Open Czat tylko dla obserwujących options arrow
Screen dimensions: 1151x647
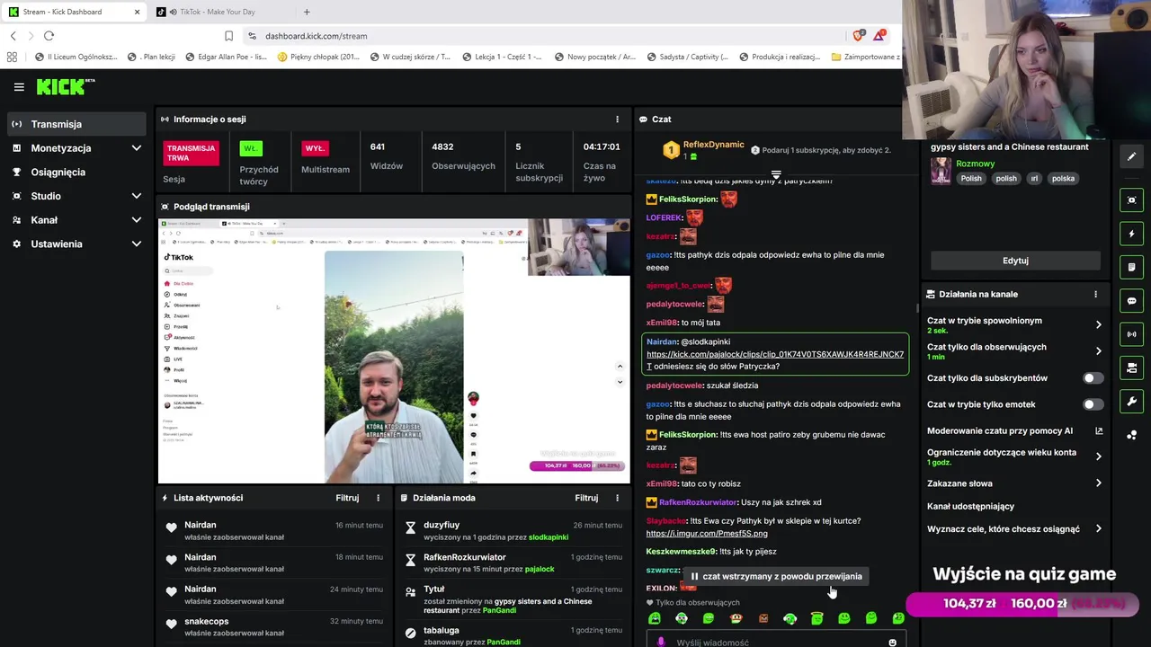[x=1098, y=351]
